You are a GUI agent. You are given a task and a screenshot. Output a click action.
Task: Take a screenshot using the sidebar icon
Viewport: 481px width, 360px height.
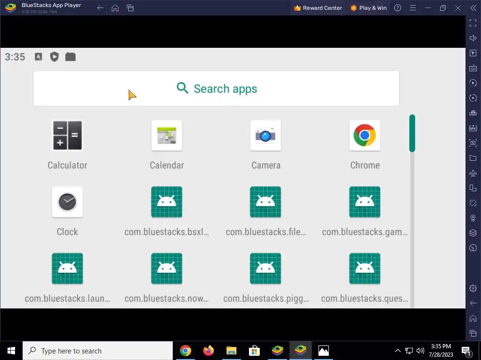point(473,143)
